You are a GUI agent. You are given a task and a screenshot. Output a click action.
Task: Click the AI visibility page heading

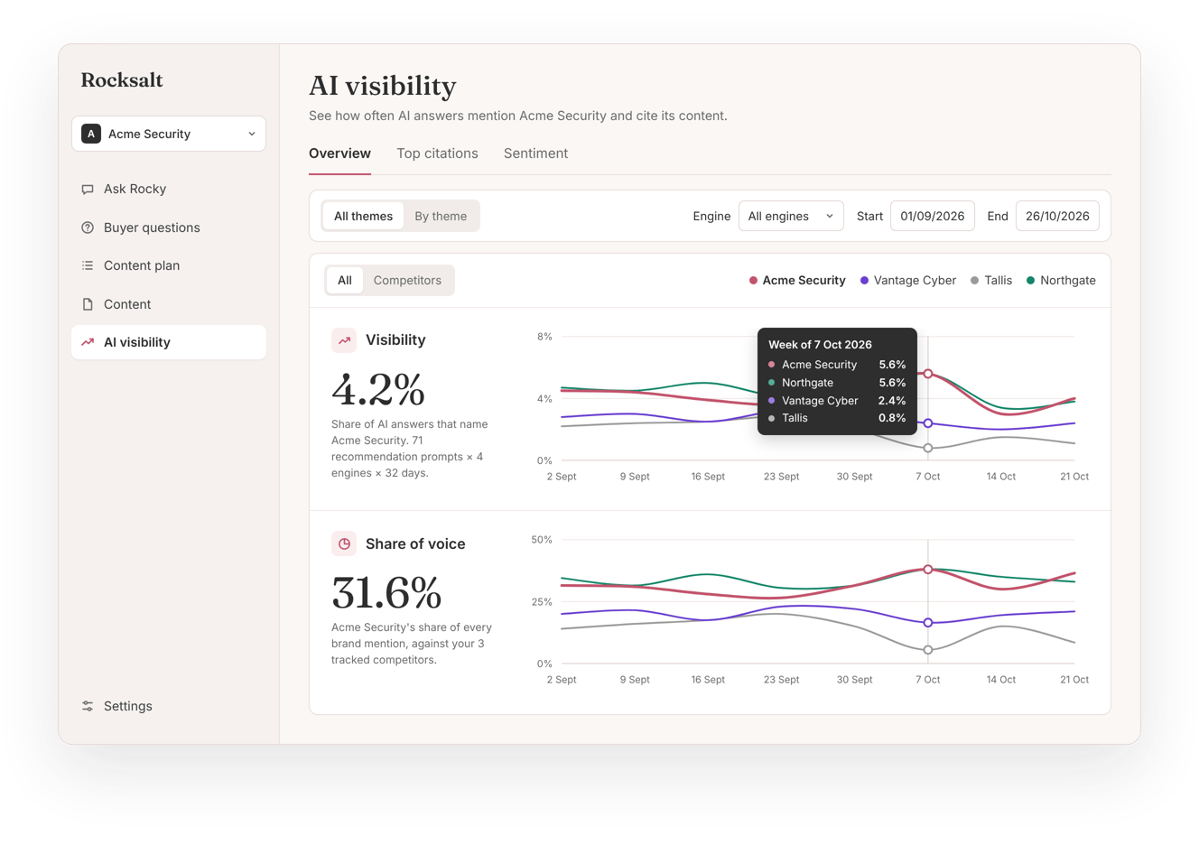tap(383, 86)
